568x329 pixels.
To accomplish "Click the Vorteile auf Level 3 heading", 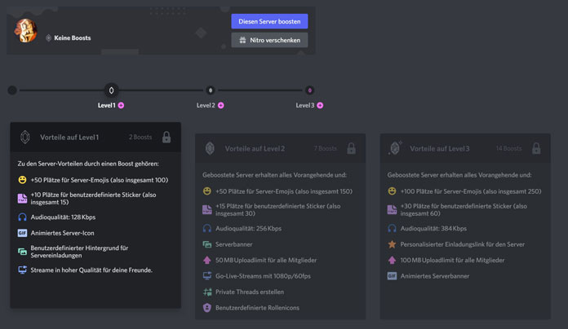I will (x=440, y=148).
